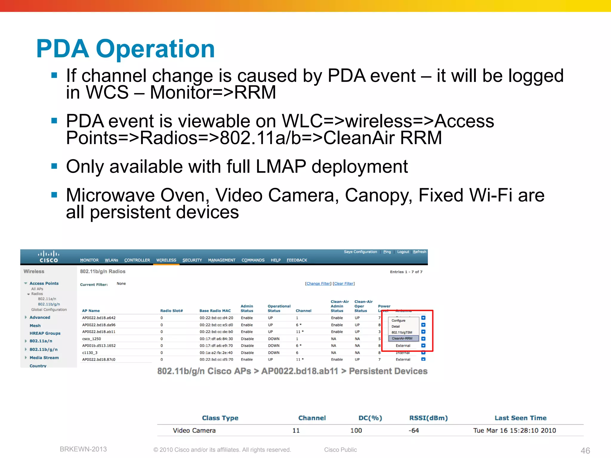Expand the 802.11b/g/n section arrow
Viewport: 611px width, 458px height.
click(x=26, y=349)
